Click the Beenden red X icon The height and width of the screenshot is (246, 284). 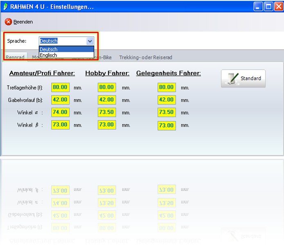tap(8, 22)
